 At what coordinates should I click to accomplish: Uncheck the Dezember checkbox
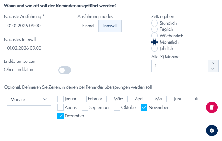point(61,115)
